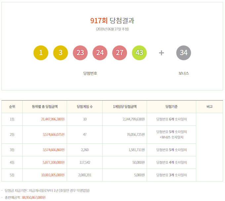Select the red ball number 24
Viewport: 225px width, 201px height.
click(100, 53)
